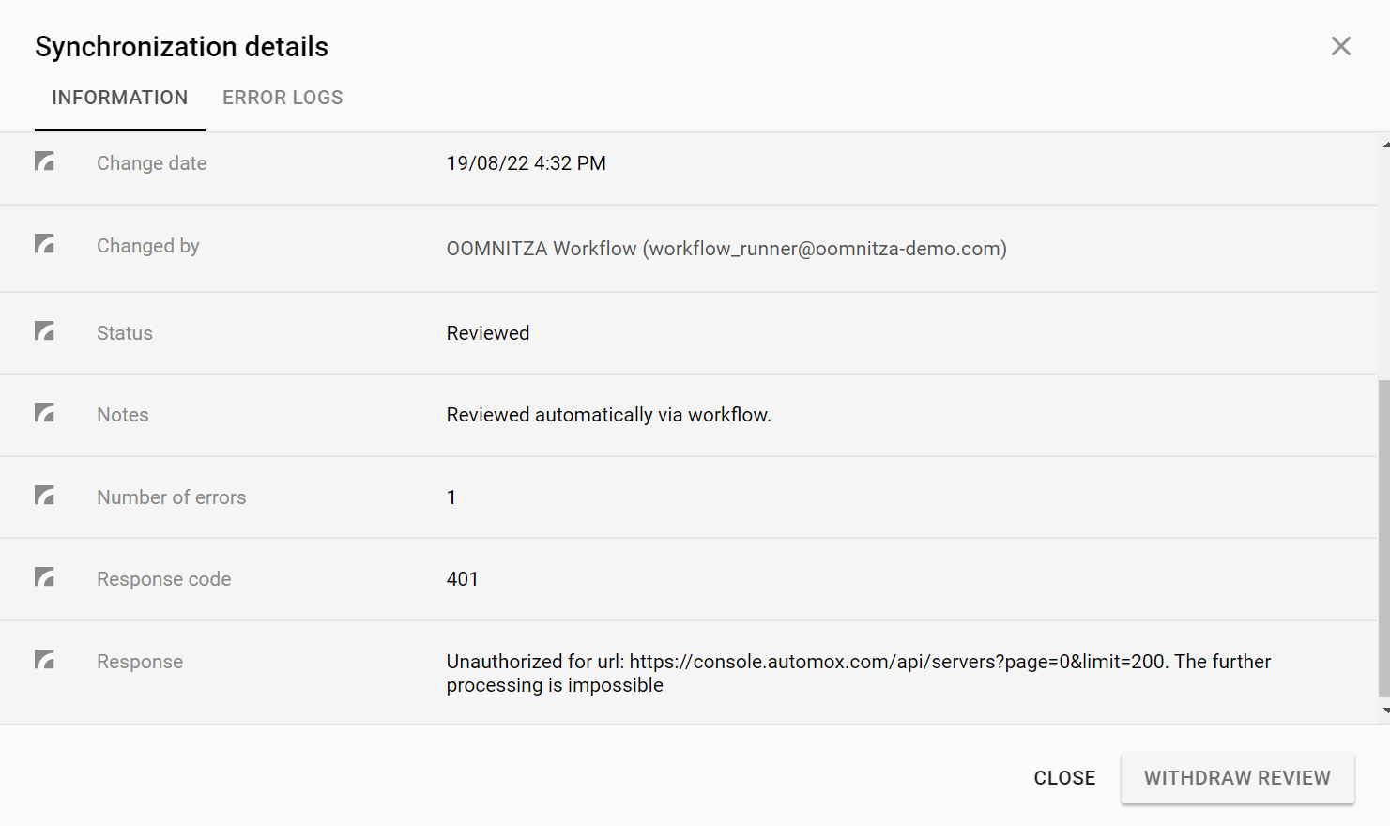
Task: Click the icon beside Change date
Action: [44, 161]
